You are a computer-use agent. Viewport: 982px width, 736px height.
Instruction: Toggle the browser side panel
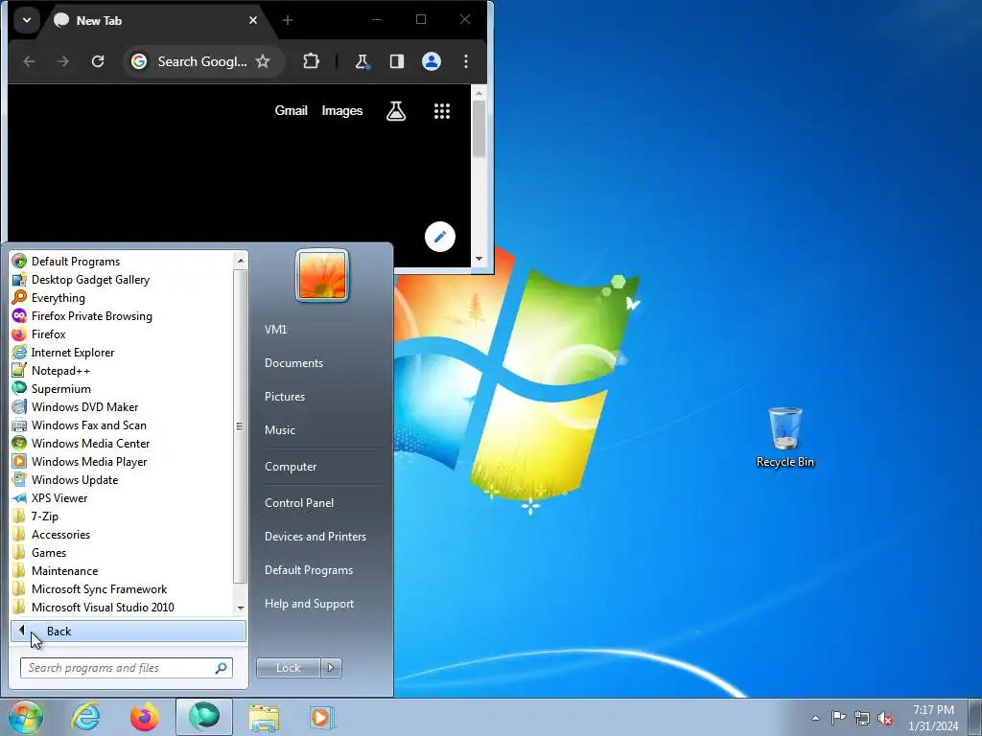[396, 61]
